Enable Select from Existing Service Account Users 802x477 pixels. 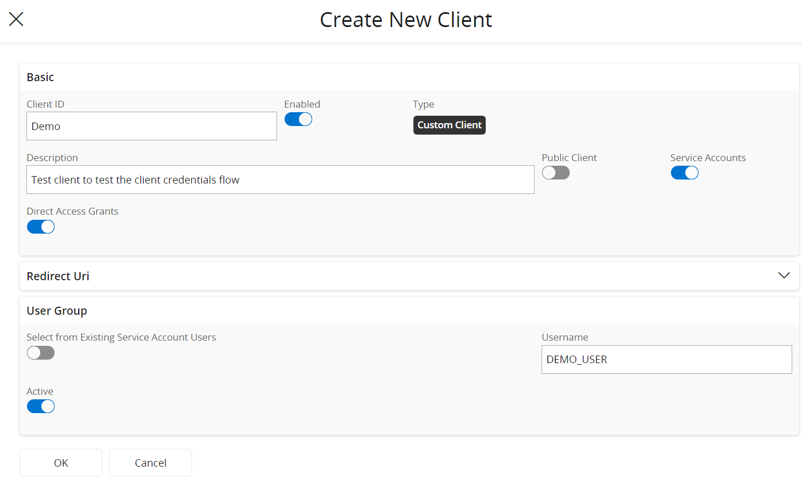[x=41, y=353]
